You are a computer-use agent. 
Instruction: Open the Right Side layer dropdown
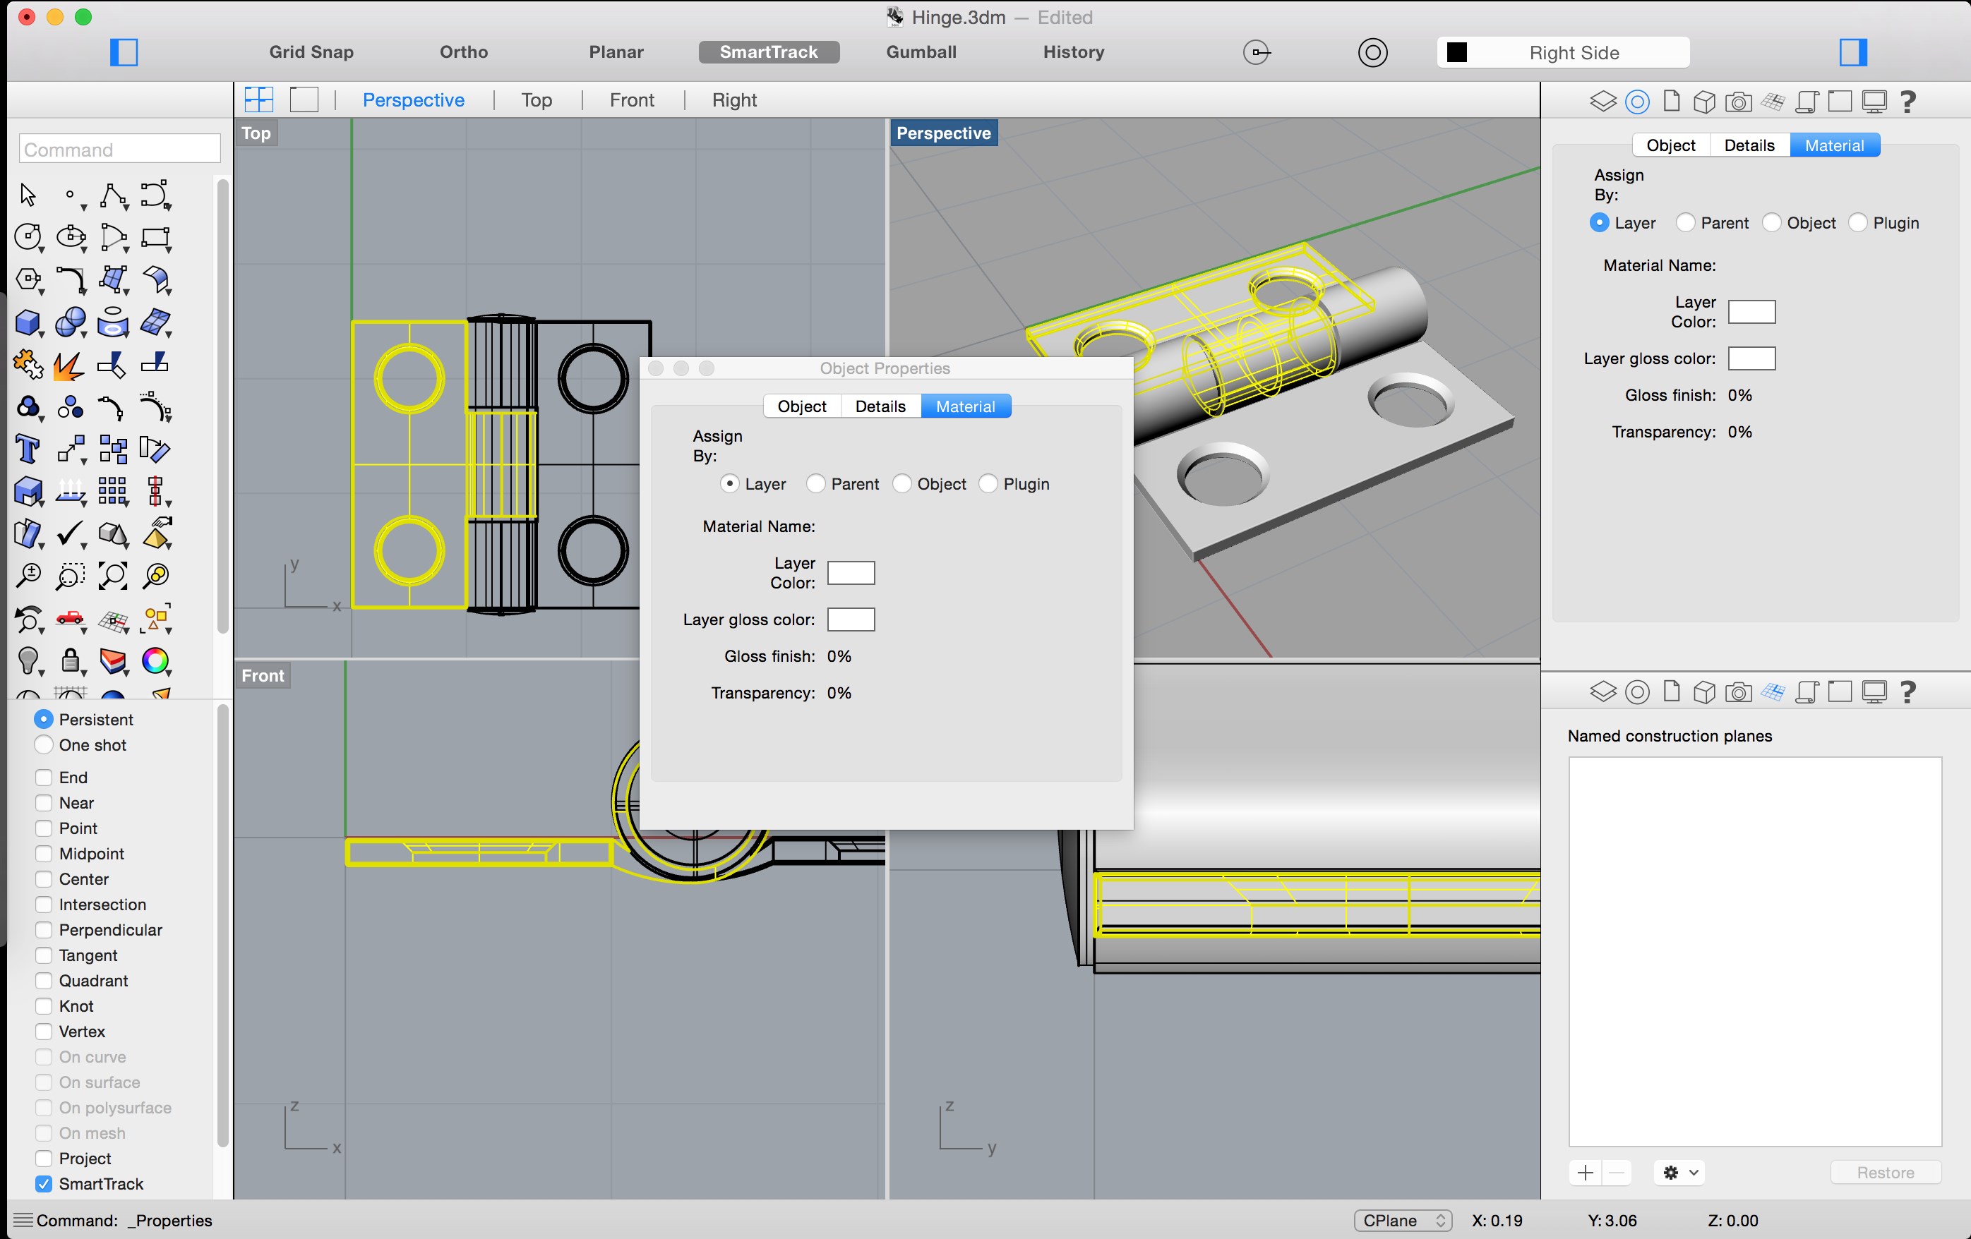(1562, 52)
